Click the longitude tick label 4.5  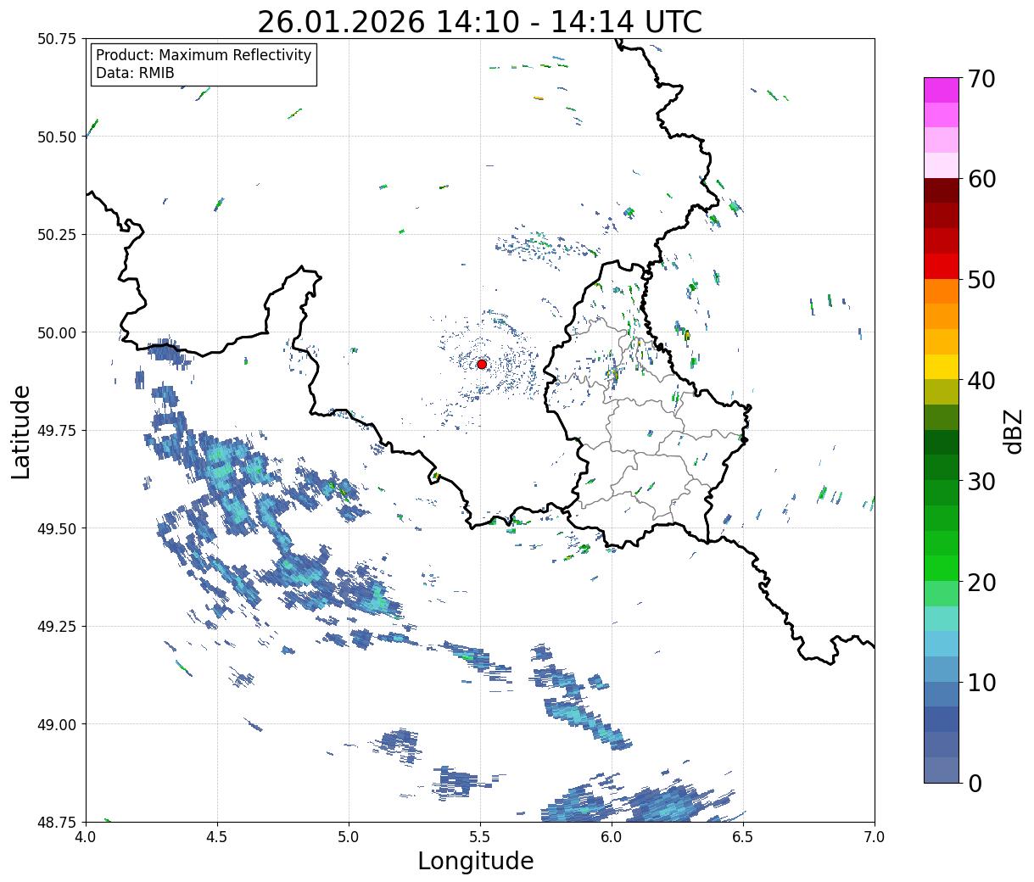click(217, 837)
